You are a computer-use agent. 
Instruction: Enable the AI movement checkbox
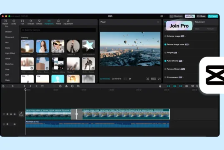(x=165, y=77)
